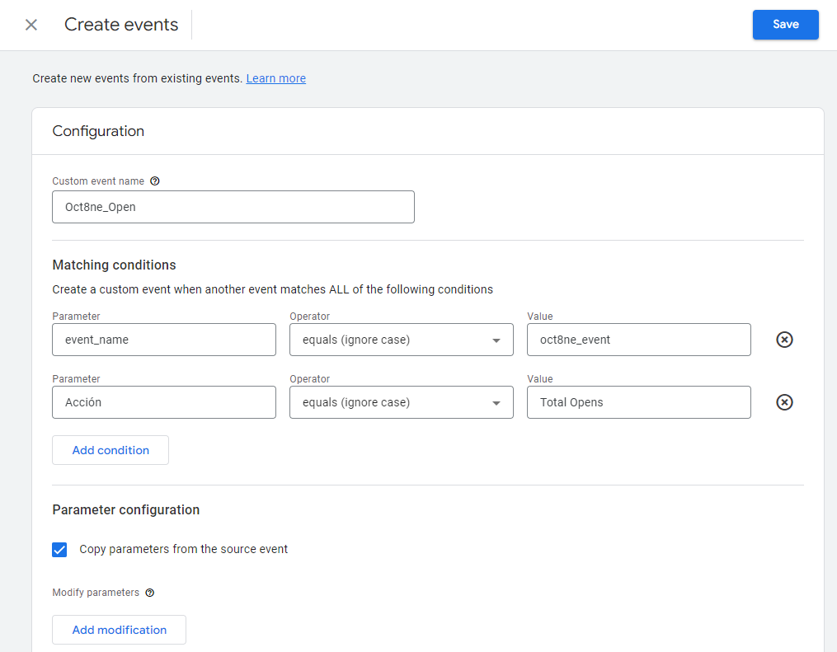Save the new custom event

785,25
